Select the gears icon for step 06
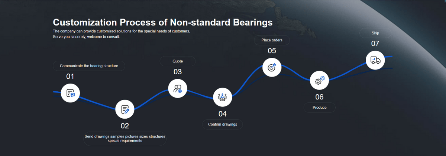This screenshot has width=446, height=156. click(x=319, y=81)
